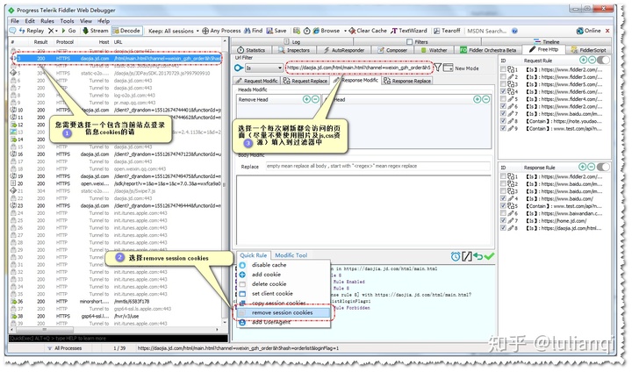This screenshot has height=372, width=632.
Task: Switch to the FiddlerScript tab
Action: [x=588, y=50]
